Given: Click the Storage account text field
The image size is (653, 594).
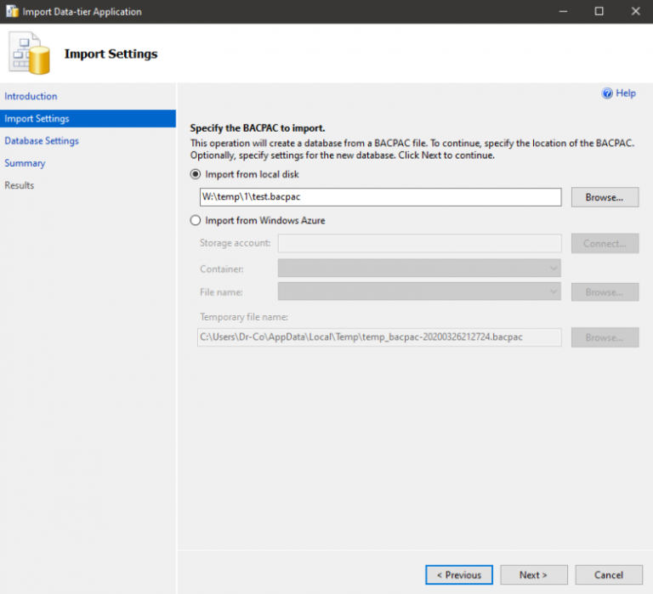Looking at the screenshot, I should click(419, 243).
